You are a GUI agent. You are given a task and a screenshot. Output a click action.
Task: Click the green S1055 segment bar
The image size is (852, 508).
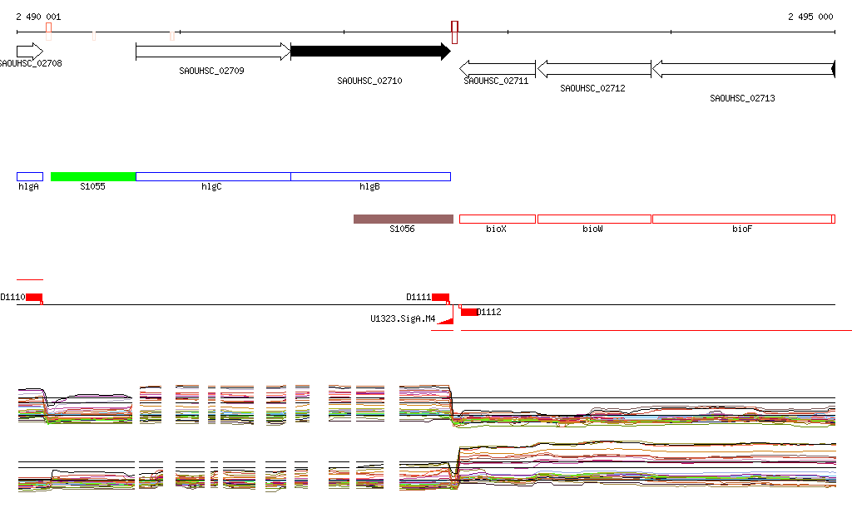click(x=93, y=176)
